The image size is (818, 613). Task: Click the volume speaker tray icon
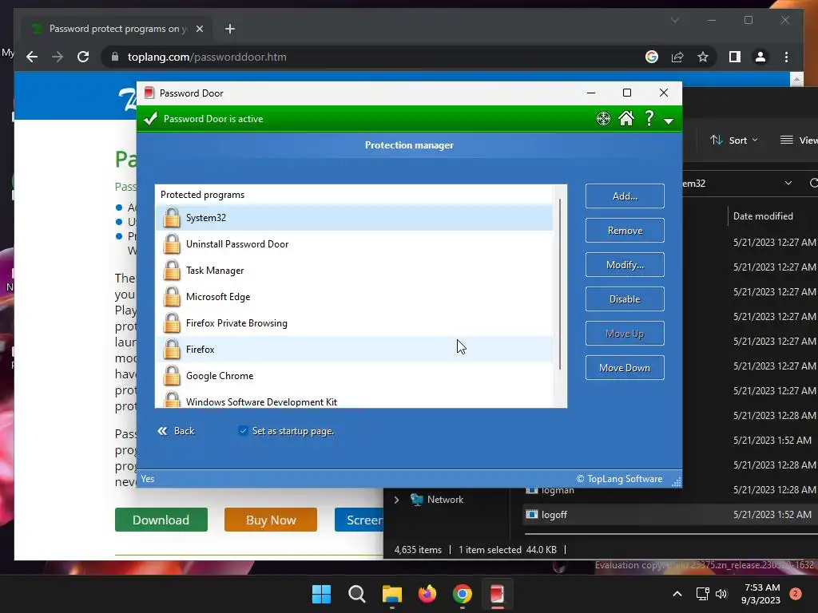click(x=721, y=594)
